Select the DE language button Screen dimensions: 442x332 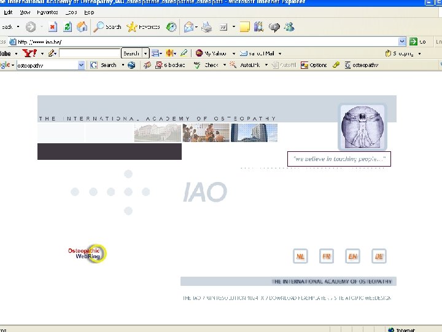379,256
